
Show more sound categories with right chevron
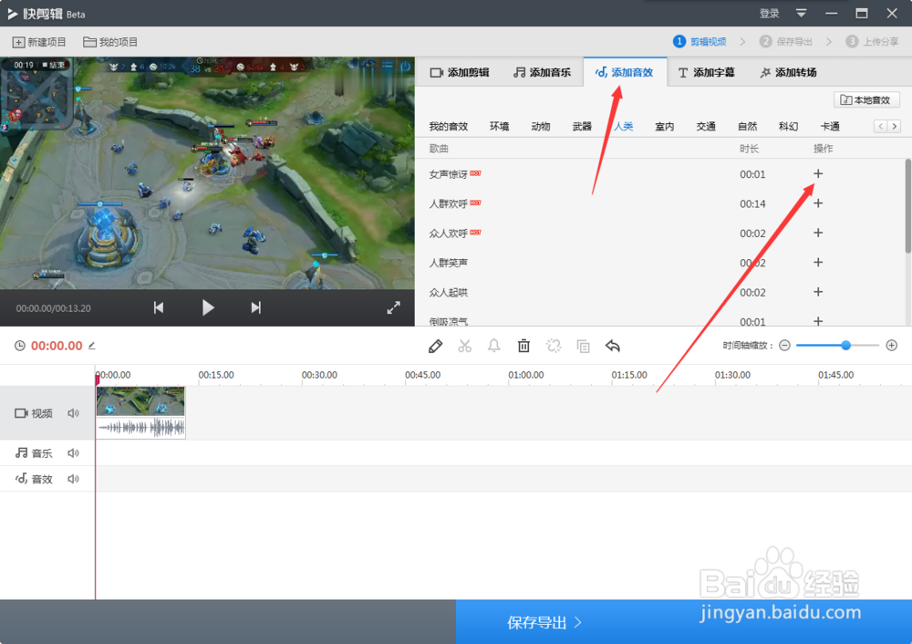point(895,126)
